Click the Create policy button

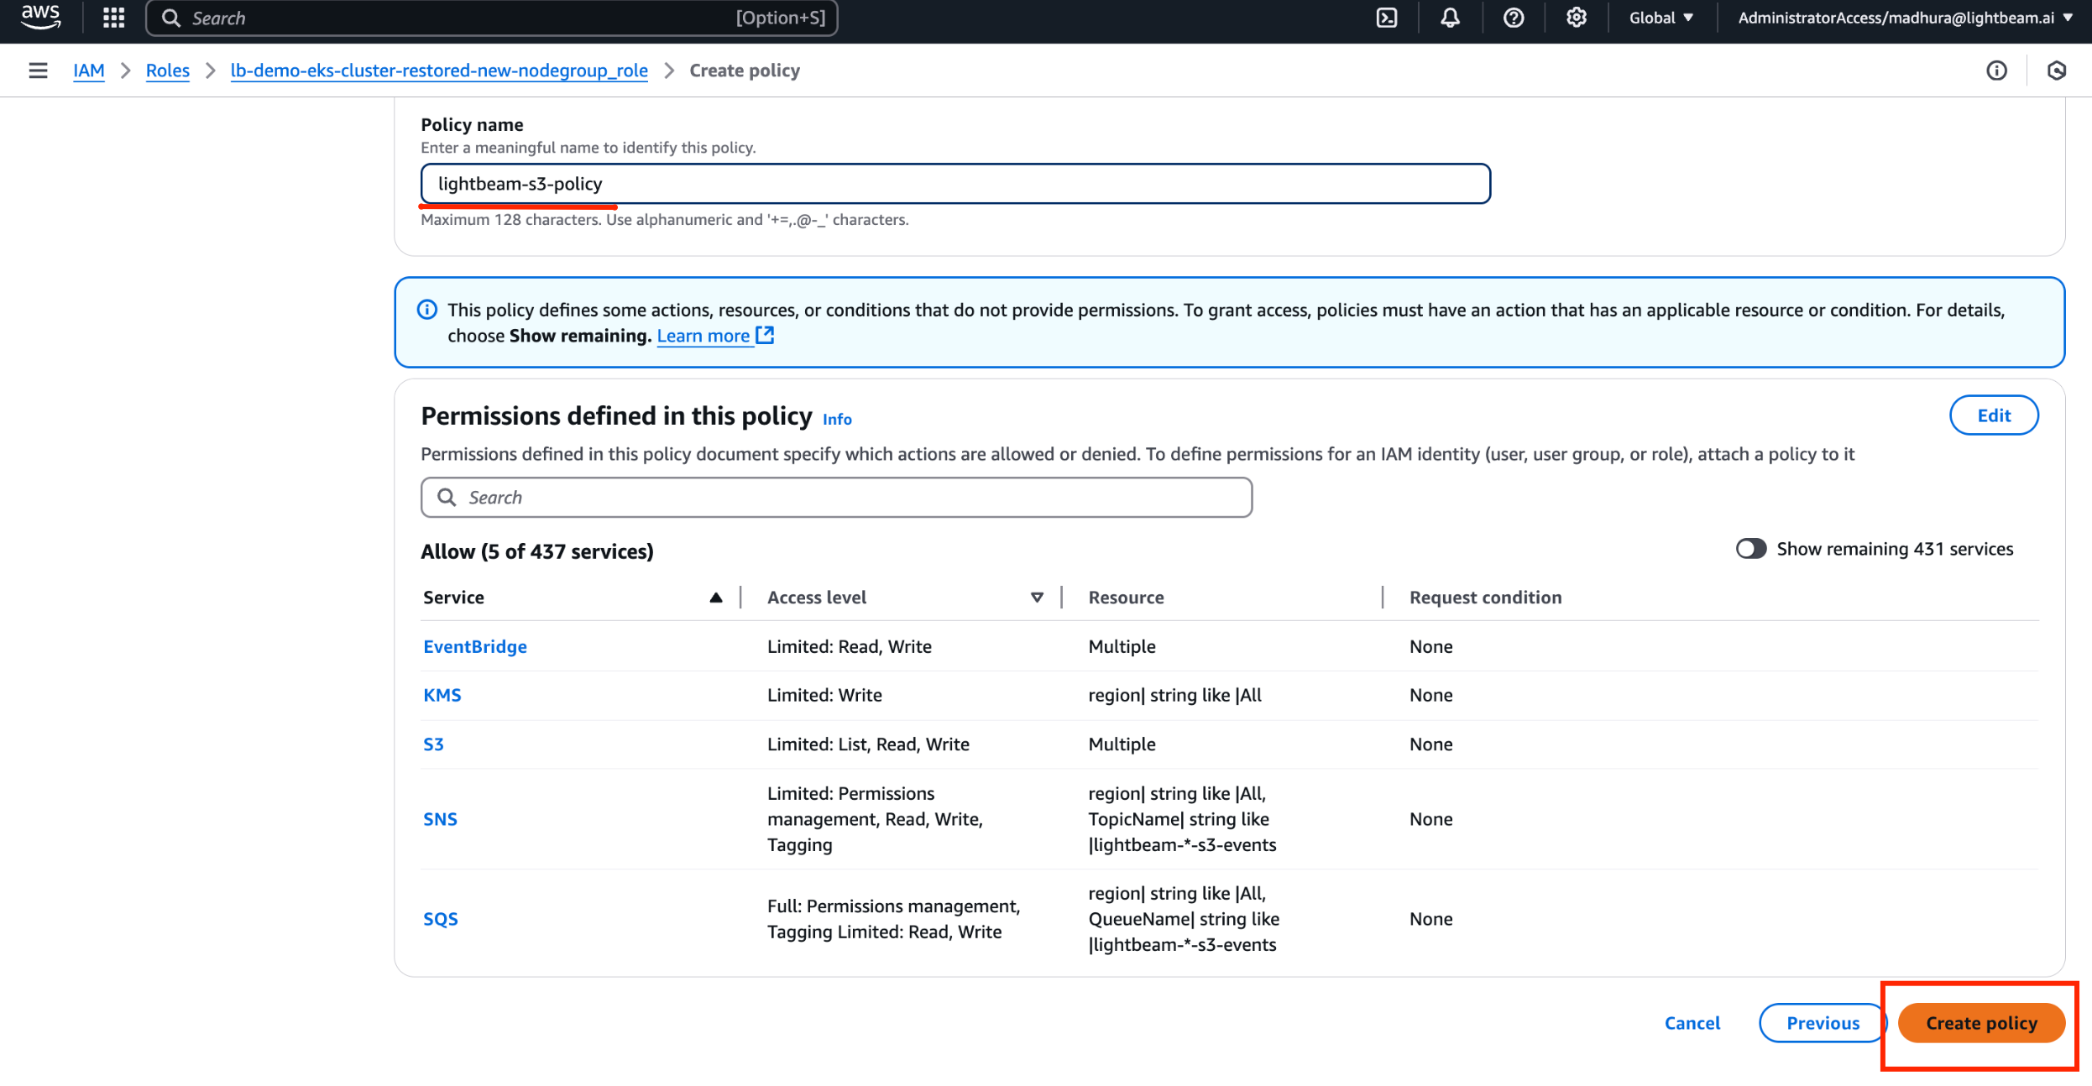(x=1981, y=1023)
